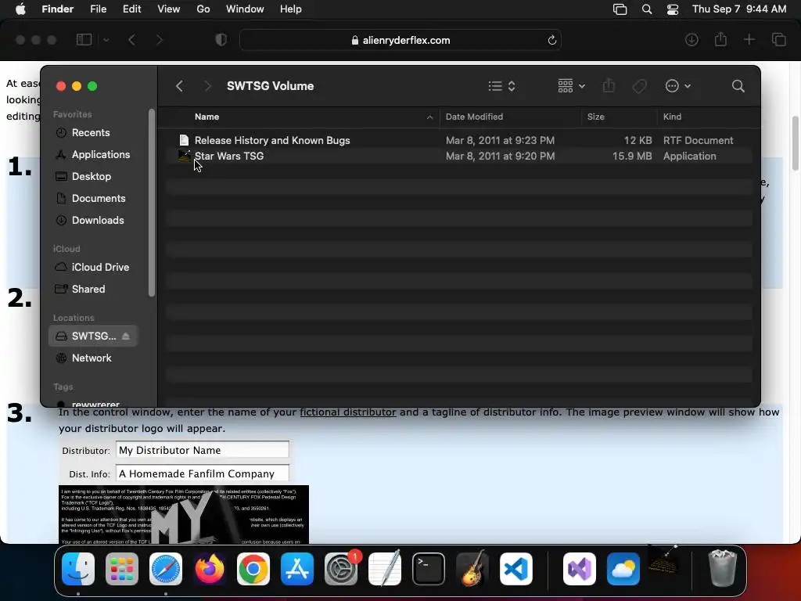Open Firefox from the Dock

point(210,569)
